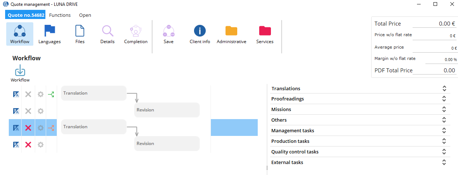Click the last Revision workflow box
This screenshot has height=175, width=458.
167,144
